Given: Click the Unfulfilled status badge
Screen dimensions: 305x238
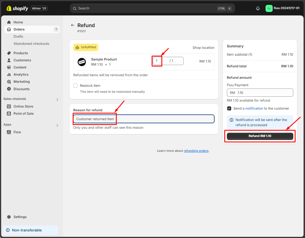Looking at the screenshot, I should 86,47.
